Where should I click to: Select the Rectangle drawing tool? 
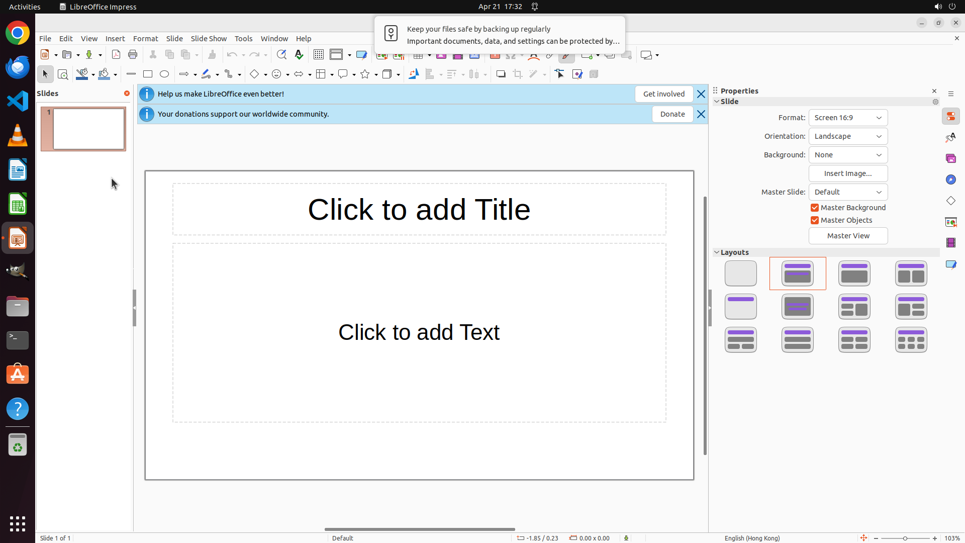(147, 74)
